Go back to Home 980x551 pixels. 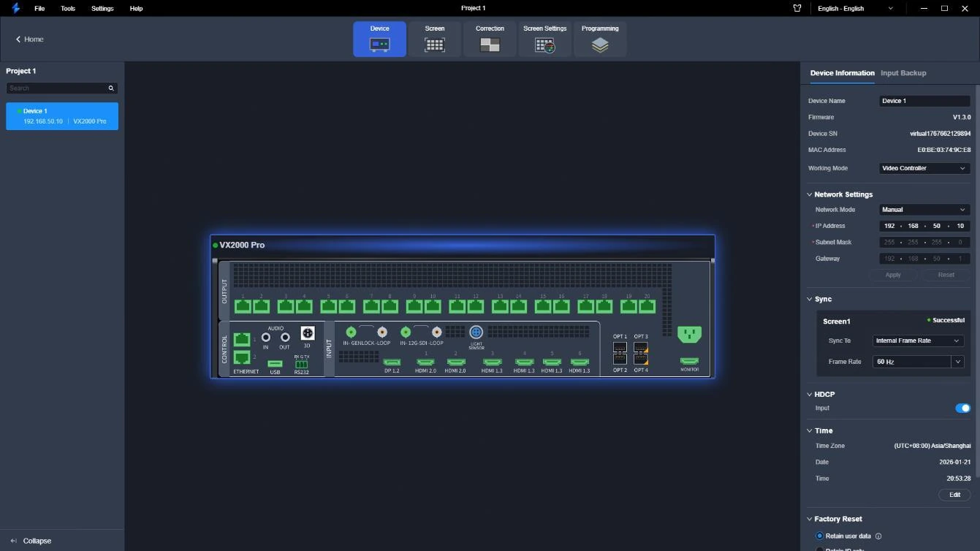click(29, 39)
